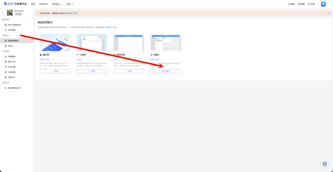Screen dimensions: 333x172
Task: Click the 添加应用能力 page heading
Action: (x=45, y=22)
